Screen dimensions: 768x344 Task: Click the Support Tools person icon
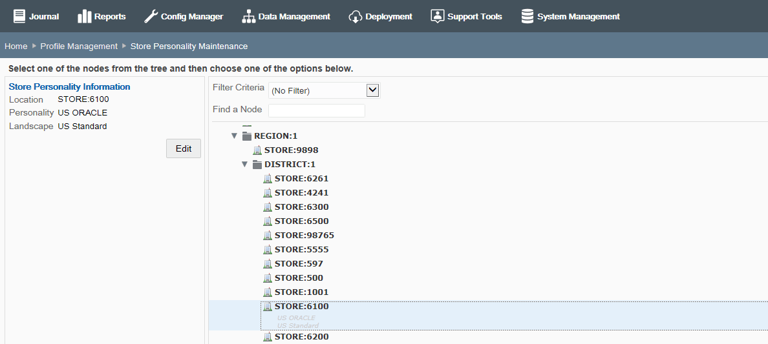[437, 16]
